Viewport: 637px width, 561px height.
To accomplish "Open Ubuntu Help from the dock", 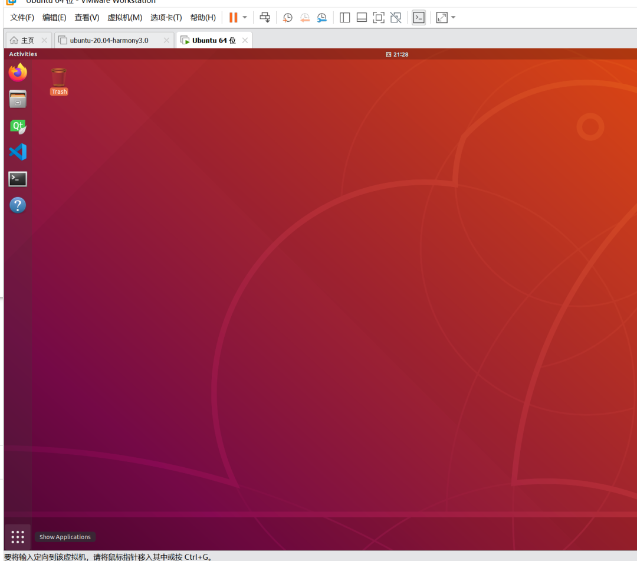I will [x=18, y=205].
